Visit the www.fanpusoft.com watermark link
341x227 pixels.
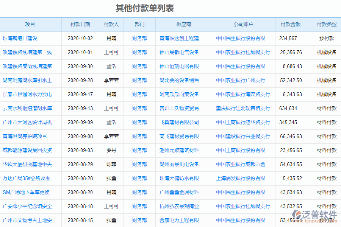(x=318, y=221)
